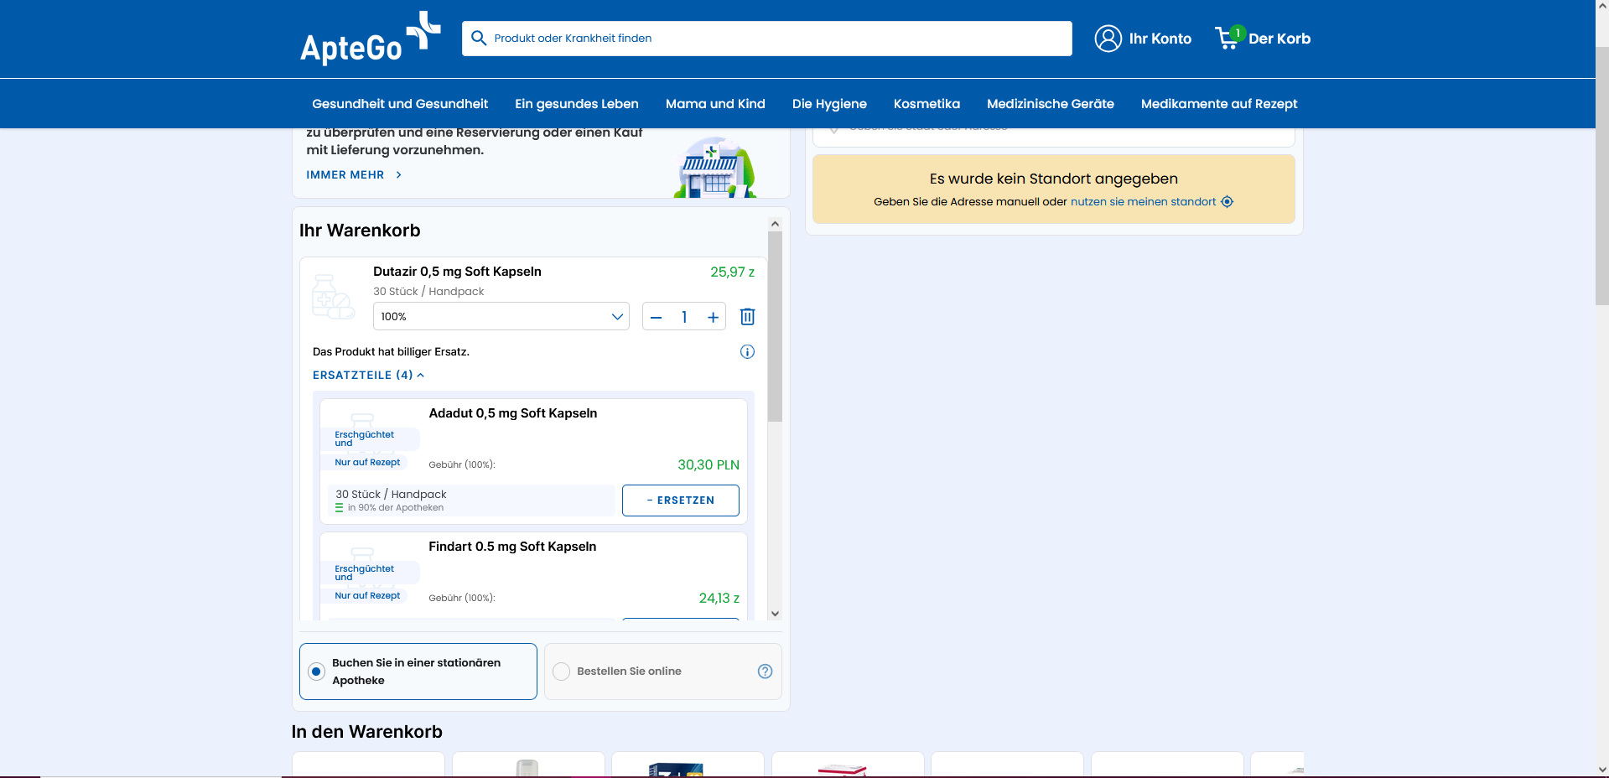
Task: Click the search magnifier icon
Action: click(x=479, y=38)
